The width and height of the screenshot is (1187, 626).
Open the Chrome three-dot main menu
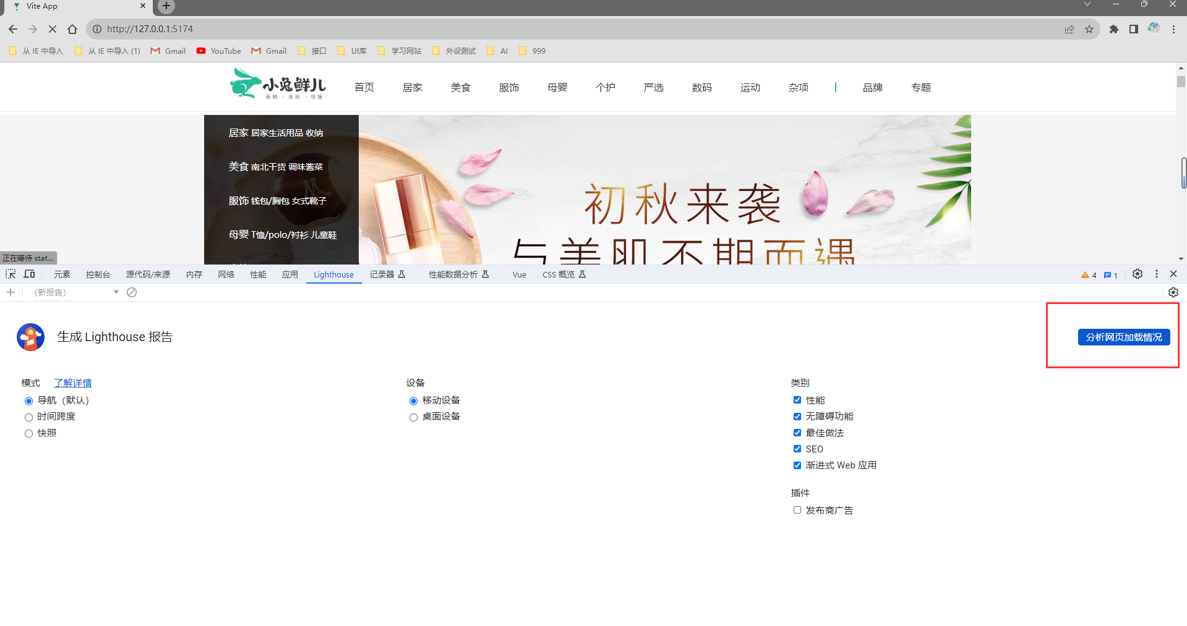point(1173,29)
